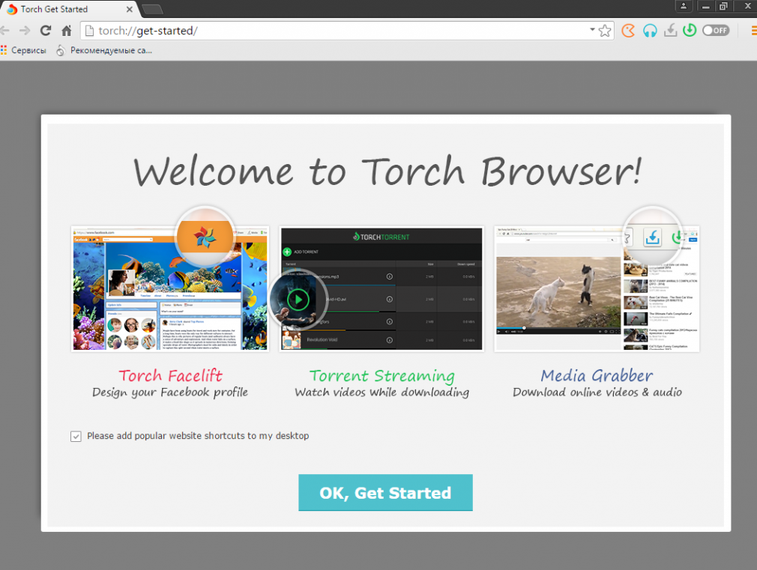Screen dimensions: 757x570
Task: Open a new tab
Action: [x=153, y=10]
